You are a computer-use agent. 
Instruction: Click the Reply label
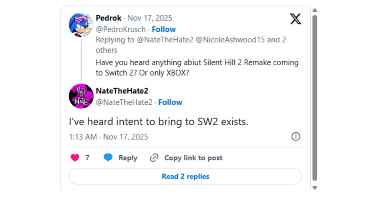click(128, 158)
